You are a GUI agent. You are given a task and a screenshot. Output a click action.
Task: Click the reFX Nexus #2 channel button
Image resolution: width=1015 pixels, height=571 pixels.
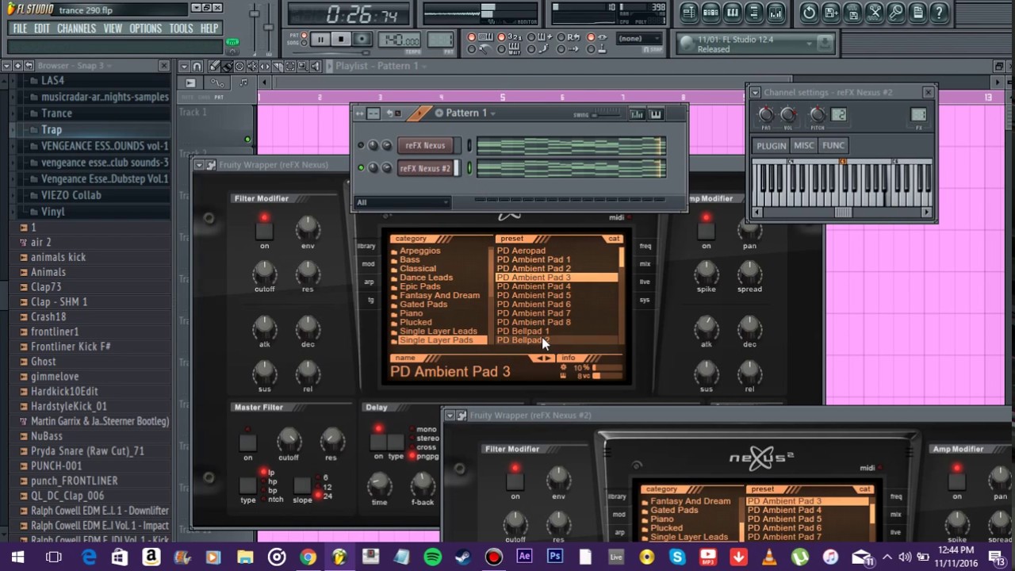point(426,168)
